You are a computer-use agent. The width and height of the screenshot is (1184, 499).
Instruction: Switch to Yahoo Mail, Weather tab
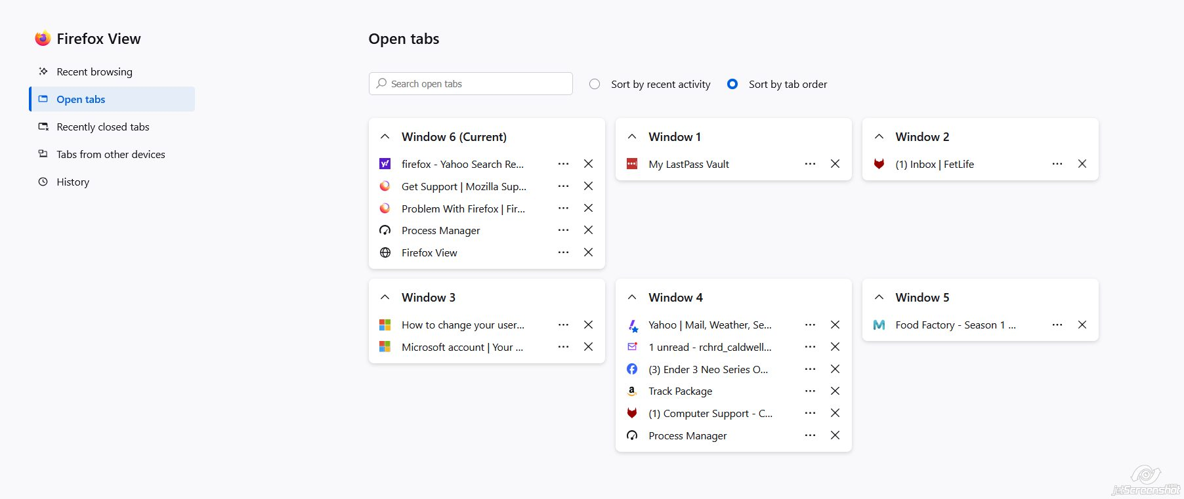pos(710,325)
